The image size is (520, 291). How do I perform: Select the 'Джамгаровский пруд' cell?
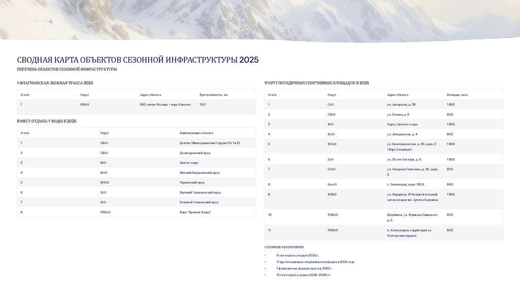194,153
